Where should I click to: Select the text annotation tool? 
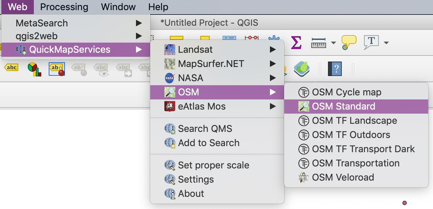pyautogui.click(x=371, y=42)
